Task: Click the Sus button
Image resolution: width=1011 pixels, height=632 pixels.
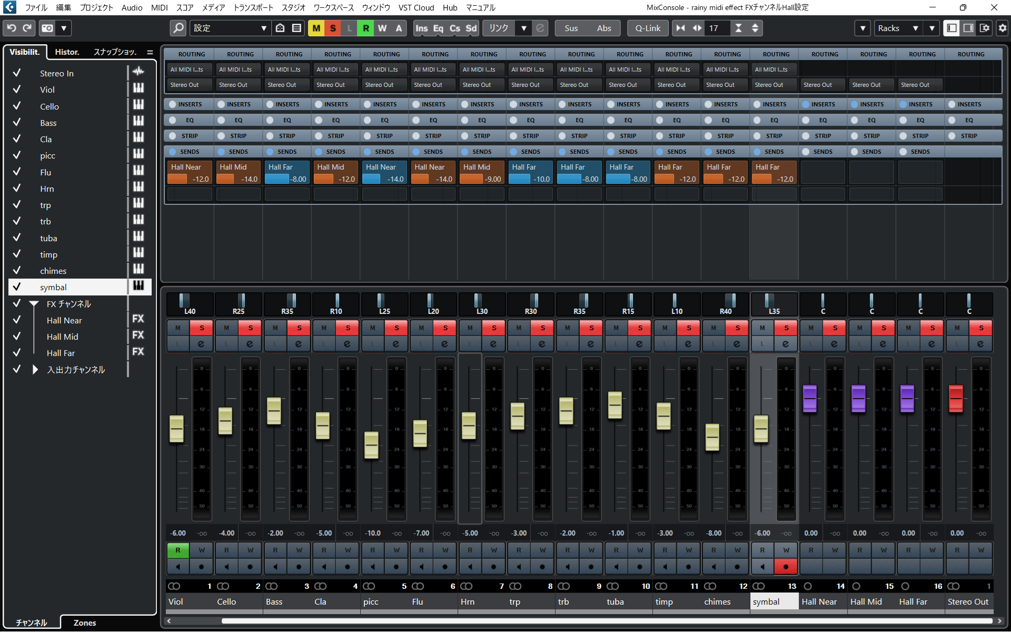Action: pos(571,28)
